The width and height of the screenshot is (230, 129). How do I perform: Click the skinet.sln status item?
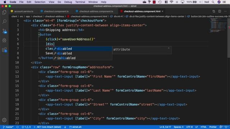[x=75, y=127]
